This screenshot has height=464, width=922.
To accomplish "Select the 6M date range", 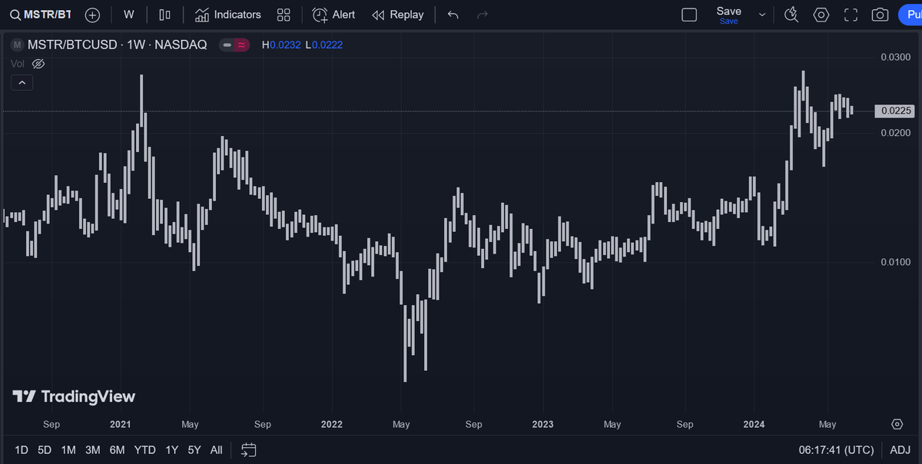I will pos(117,449).
